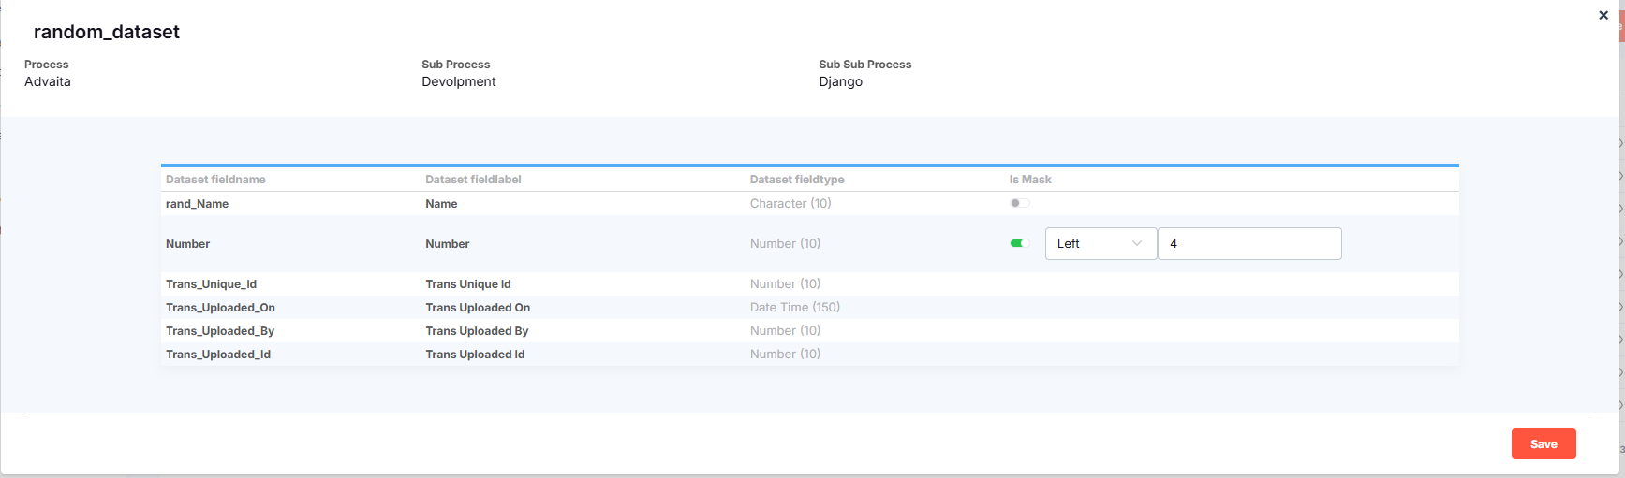Click the Character (10) fieldtype cell
Screen dimensions: 1625x478
(790, 204)
